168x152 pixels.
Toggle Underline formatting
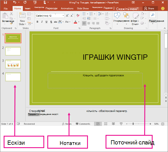tap(46, 22)
